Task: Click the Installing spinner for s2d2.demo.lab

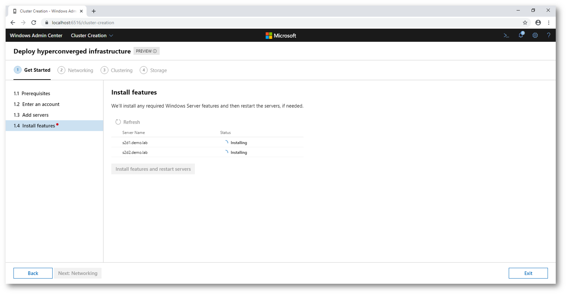Action: click(227, 152)
